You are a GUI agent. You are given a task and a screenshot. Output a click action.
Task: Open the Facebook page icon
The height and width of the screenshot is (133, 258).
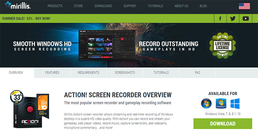220,18
